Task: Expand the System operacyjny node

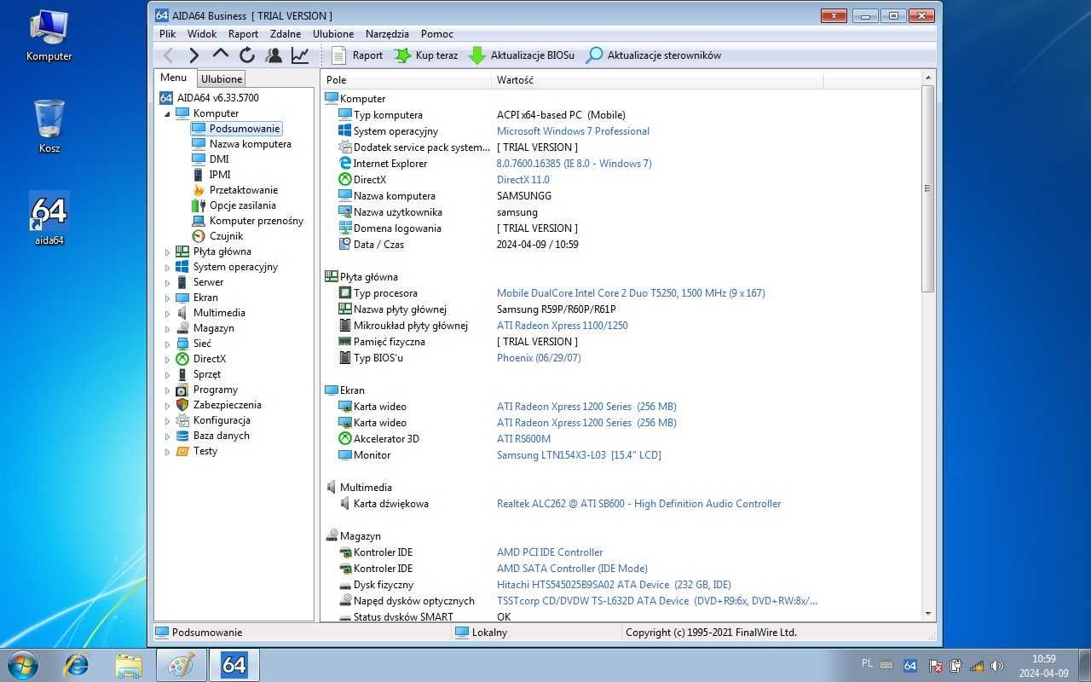Action: point(167,267)
